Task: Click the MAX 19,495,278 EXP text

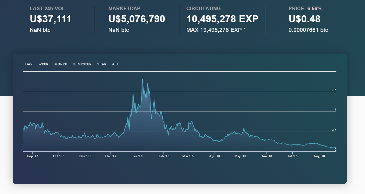Action: pyautogui.click(x=216, y=30)
